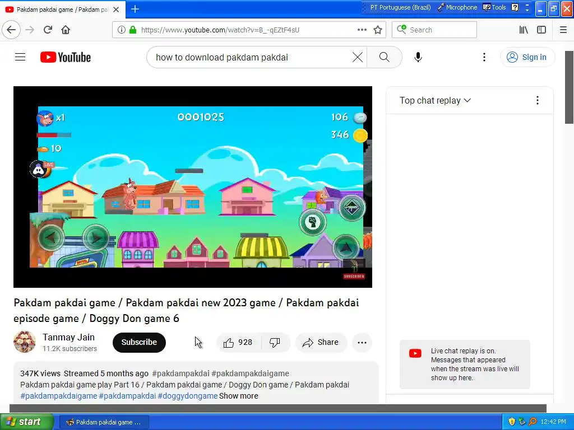574x430 pixels.
Task: Expand the Top chat replay dropdown
Action: click(x=435, y=101)
